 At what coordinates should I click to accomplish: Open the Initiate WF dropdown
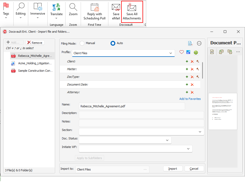point(136,149)
